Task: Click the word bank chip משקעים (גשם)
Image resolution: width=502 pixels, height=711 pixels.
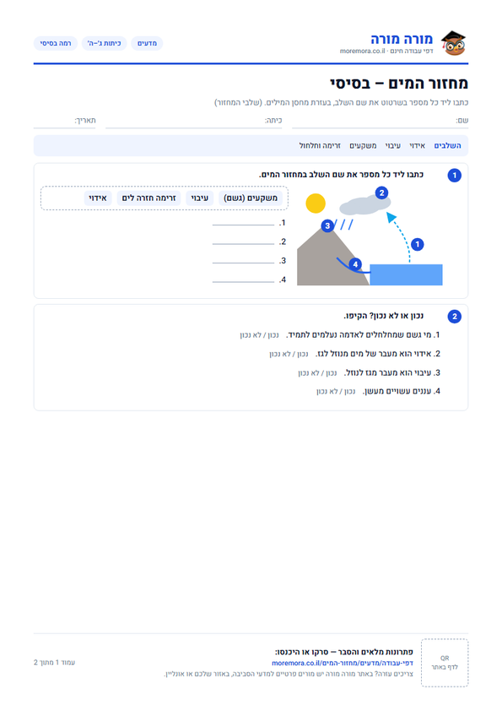Action: 251,198
